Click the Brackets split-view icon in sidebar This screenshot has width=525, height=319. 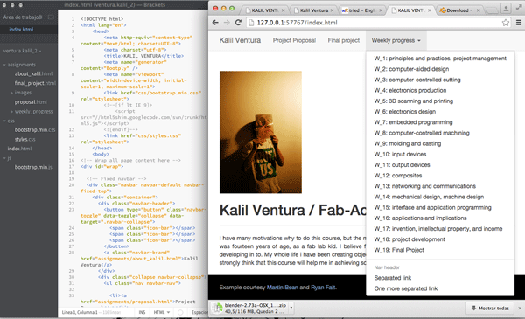point(51,17)
